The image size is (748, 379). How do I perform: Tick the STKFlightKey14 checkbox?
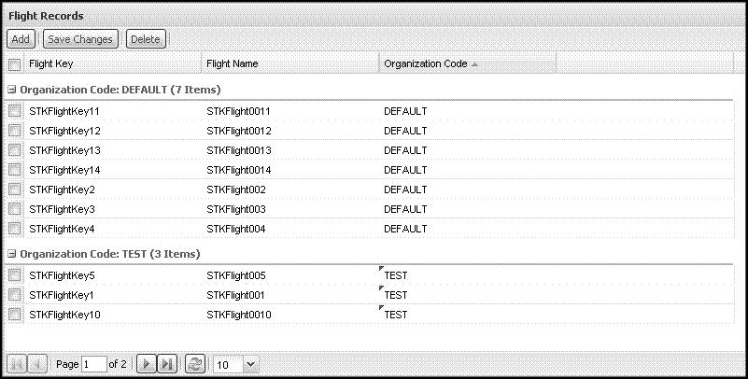click(x=15, y=169)
